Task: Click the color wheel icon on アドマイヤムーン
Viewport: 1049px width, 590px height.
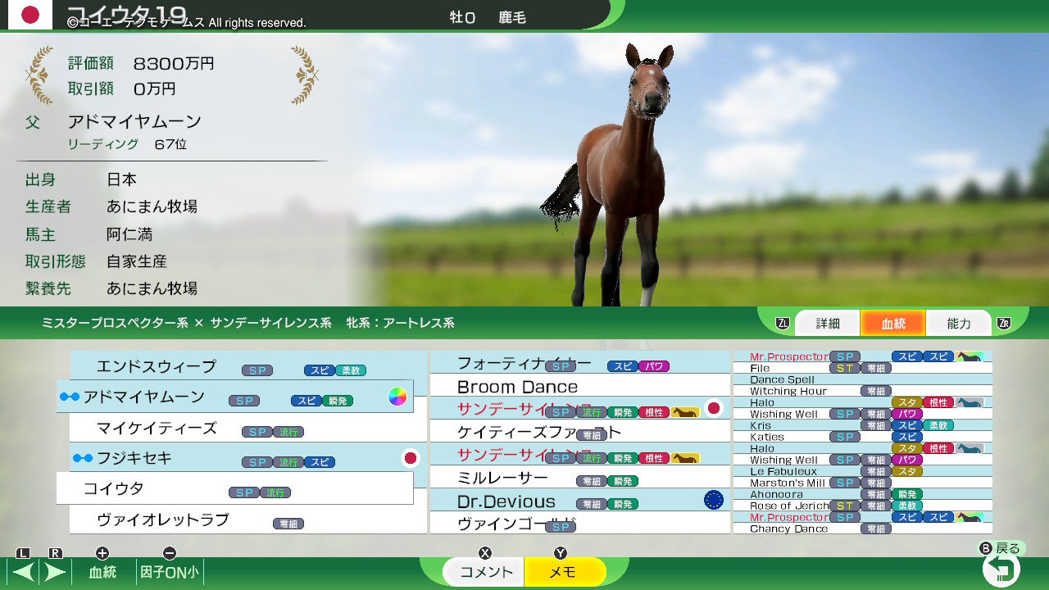Action: click(397, 397)
